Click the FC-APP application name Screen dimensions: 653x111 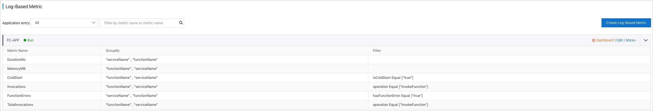click(13, 40)
